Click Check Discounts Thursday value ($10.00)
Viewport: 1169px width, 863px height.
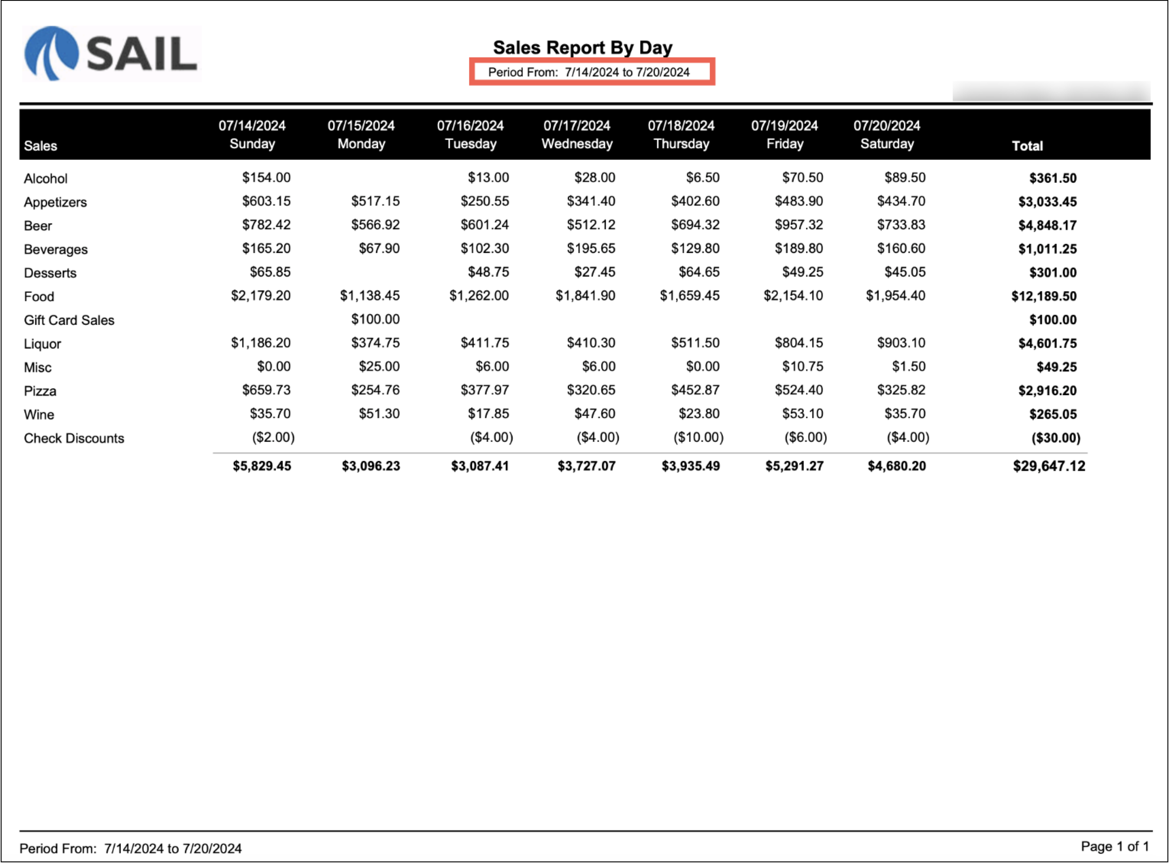[x=698, y=437]
